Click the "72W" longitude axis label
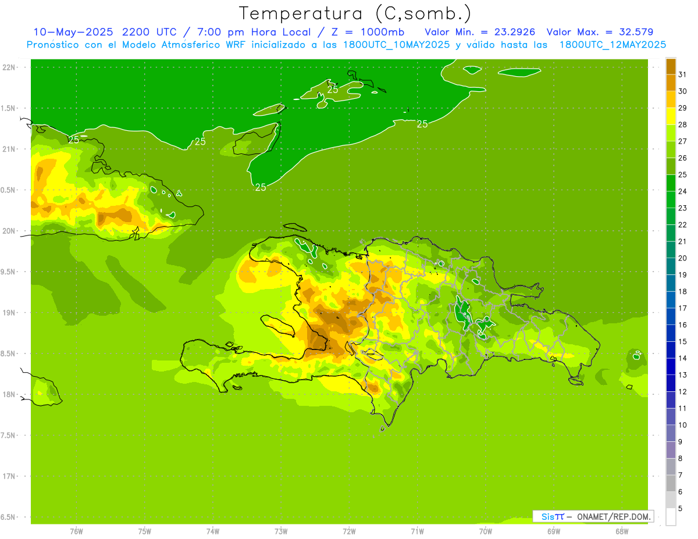Viewport: 698px width, 539px height. point(349,531)
